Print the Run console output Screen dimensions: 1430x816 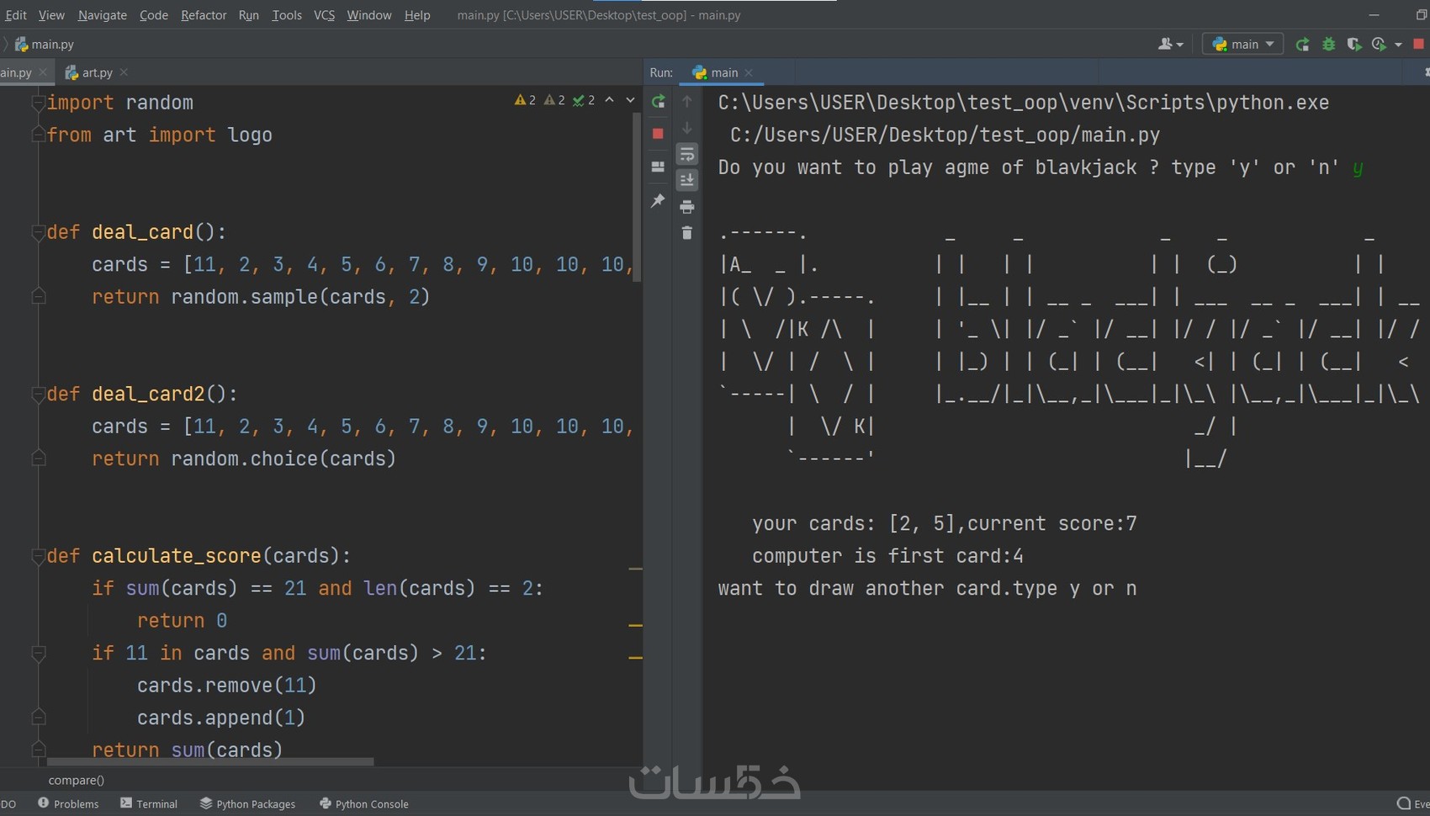[x=687, y=206]
